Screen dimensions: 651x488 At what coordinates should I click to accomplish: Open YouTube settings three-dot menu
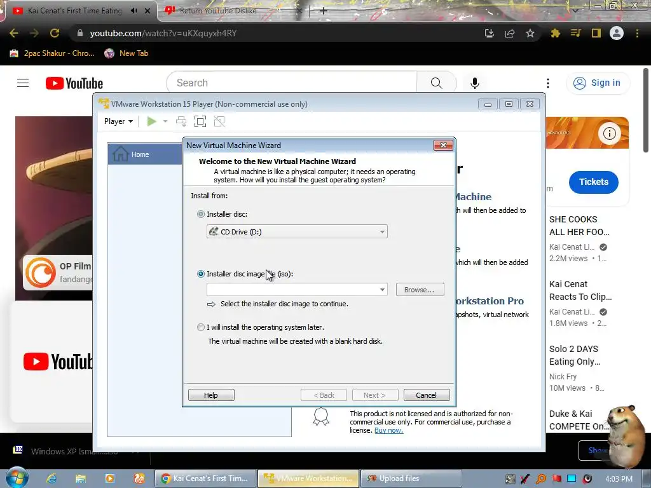click(548, 83)
